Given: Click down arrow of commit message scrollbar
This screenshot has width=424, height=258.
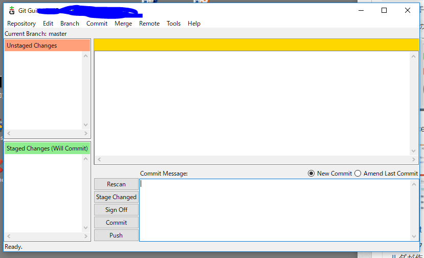Looking at the screenshot, I should click(x=414, y=236).
